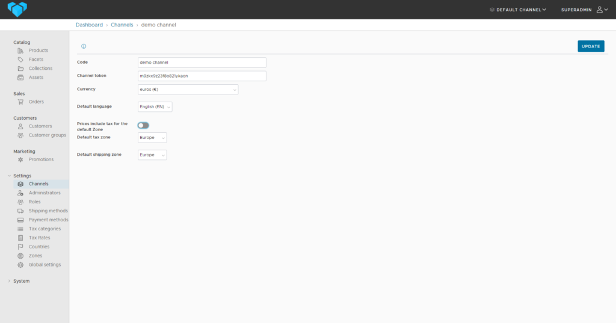Screen dimensions: 616x323
Task: Open Tax Rates in the sidebar
Action: click(x=39, y=238)
